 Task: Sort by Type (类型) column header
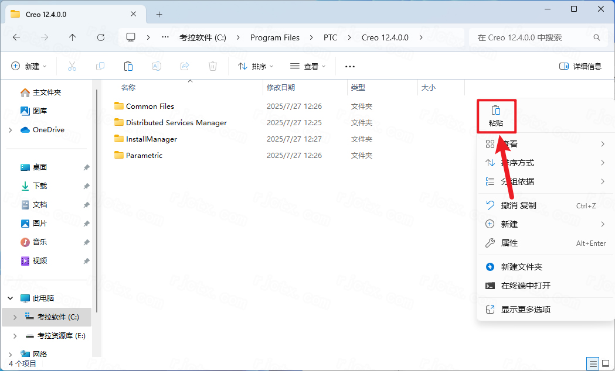point(358,88)
